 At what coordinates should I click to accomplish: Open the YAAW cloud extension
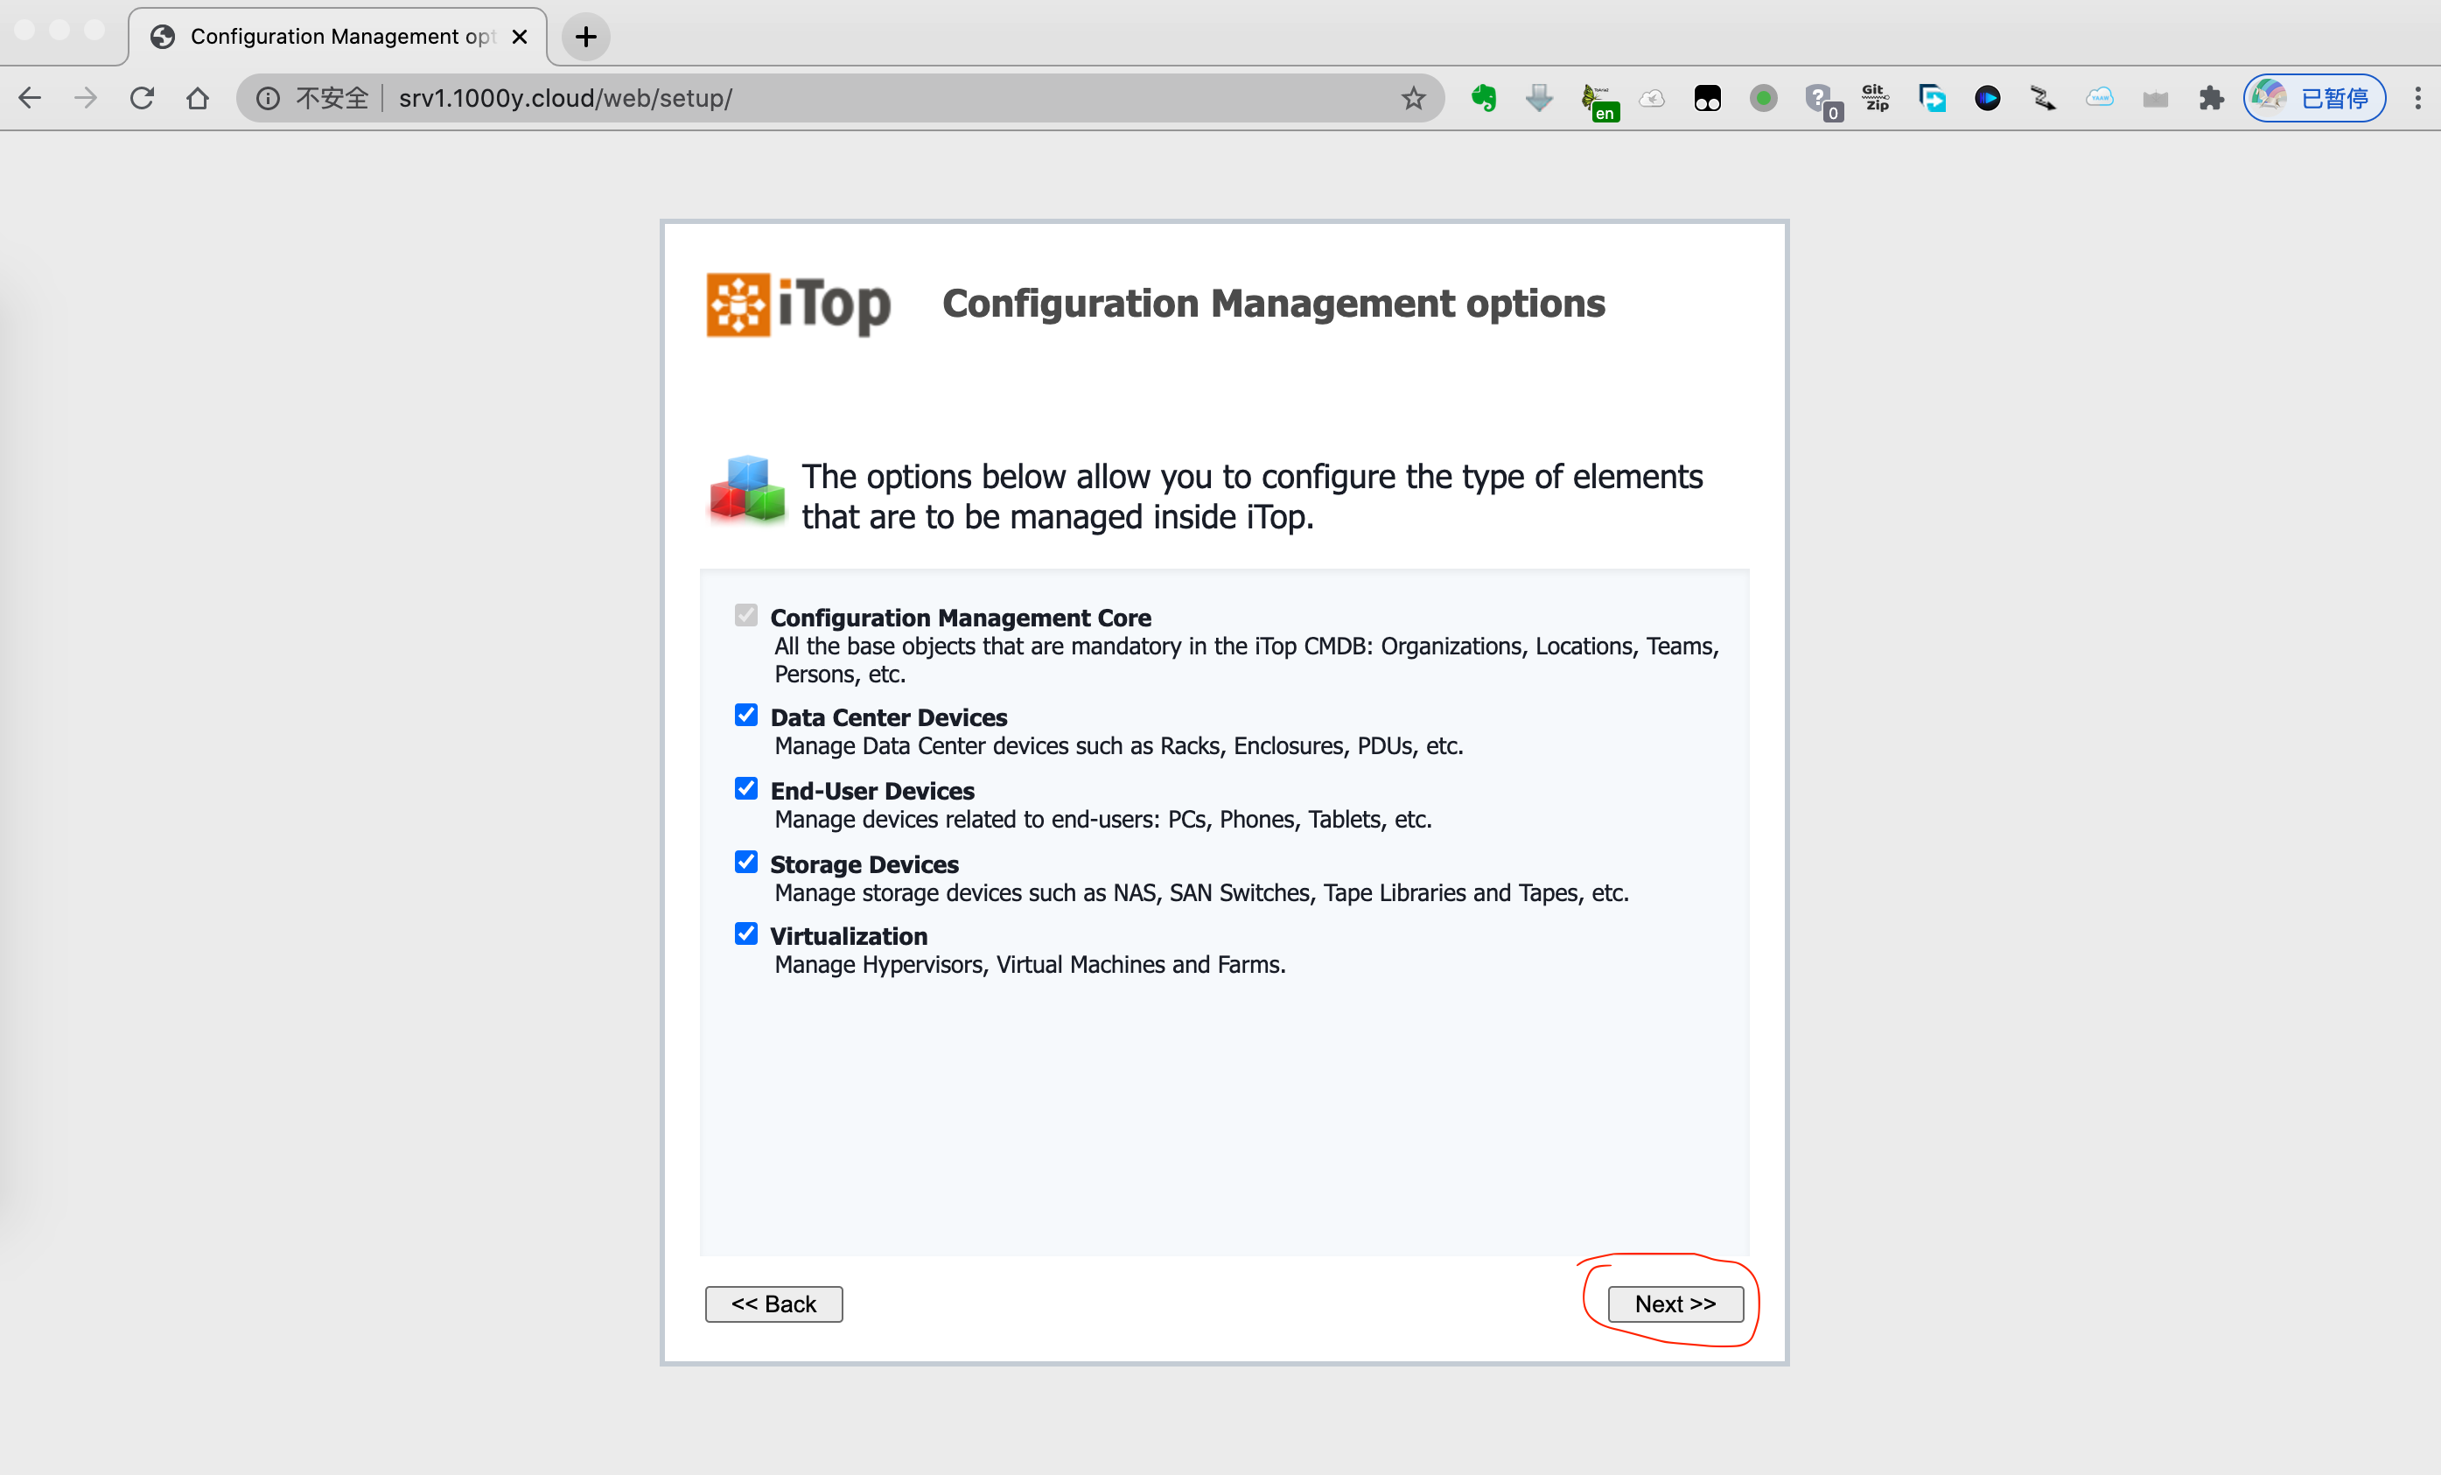(x=2099, y=98)
